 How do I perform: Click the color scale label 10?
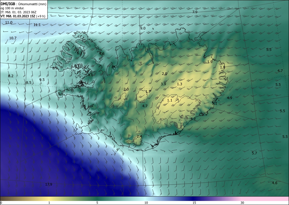pyautogui.click(x=146, y=203)
